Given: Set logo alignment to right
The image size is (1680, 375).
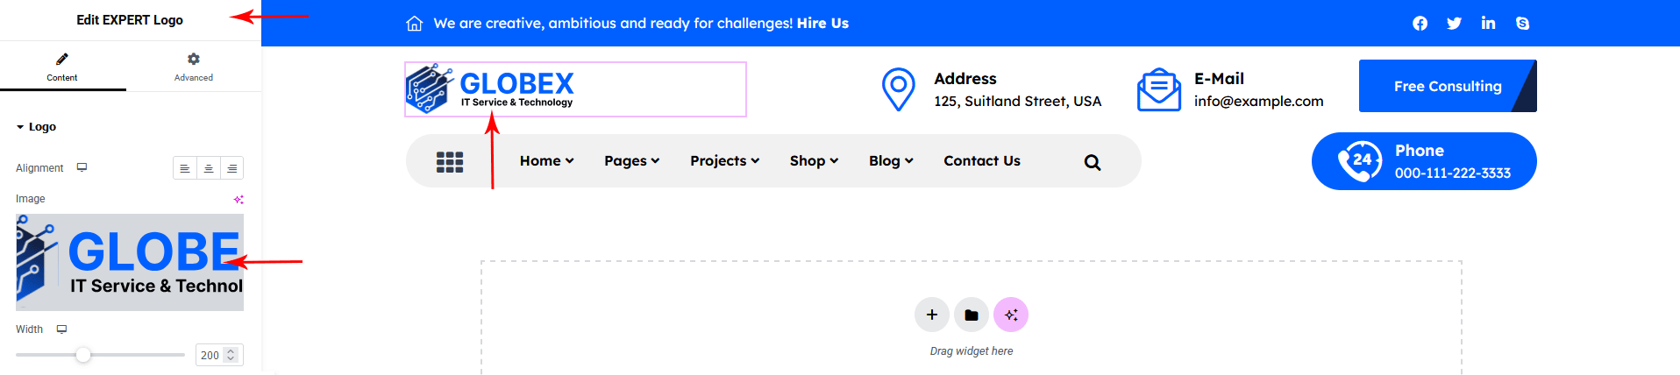Looking at the screenshot, I should [231, 168].
